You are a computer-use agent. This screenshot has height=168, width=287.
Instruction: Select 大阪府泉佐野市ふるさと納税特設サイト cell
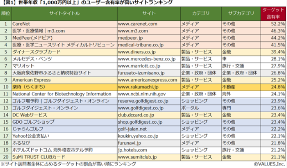click(x=65, y=73)
